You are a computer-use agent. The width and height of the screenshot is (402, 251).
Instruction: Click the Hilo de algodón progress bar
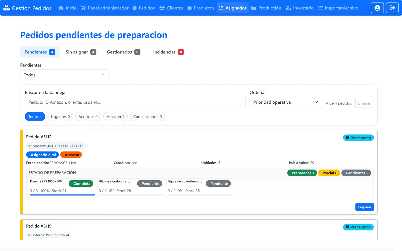click(x=131, y=195)
